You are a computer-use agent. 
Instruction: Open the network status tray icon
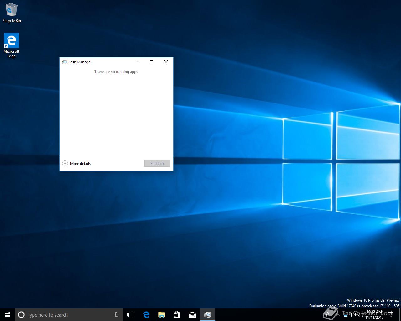pos(353,315)
